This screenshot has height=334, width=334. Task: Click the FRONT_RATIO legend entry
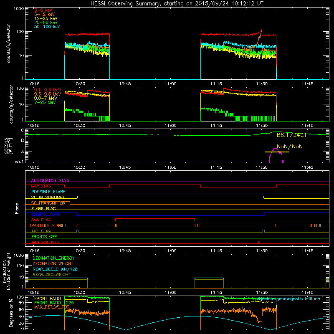(48, 299)
